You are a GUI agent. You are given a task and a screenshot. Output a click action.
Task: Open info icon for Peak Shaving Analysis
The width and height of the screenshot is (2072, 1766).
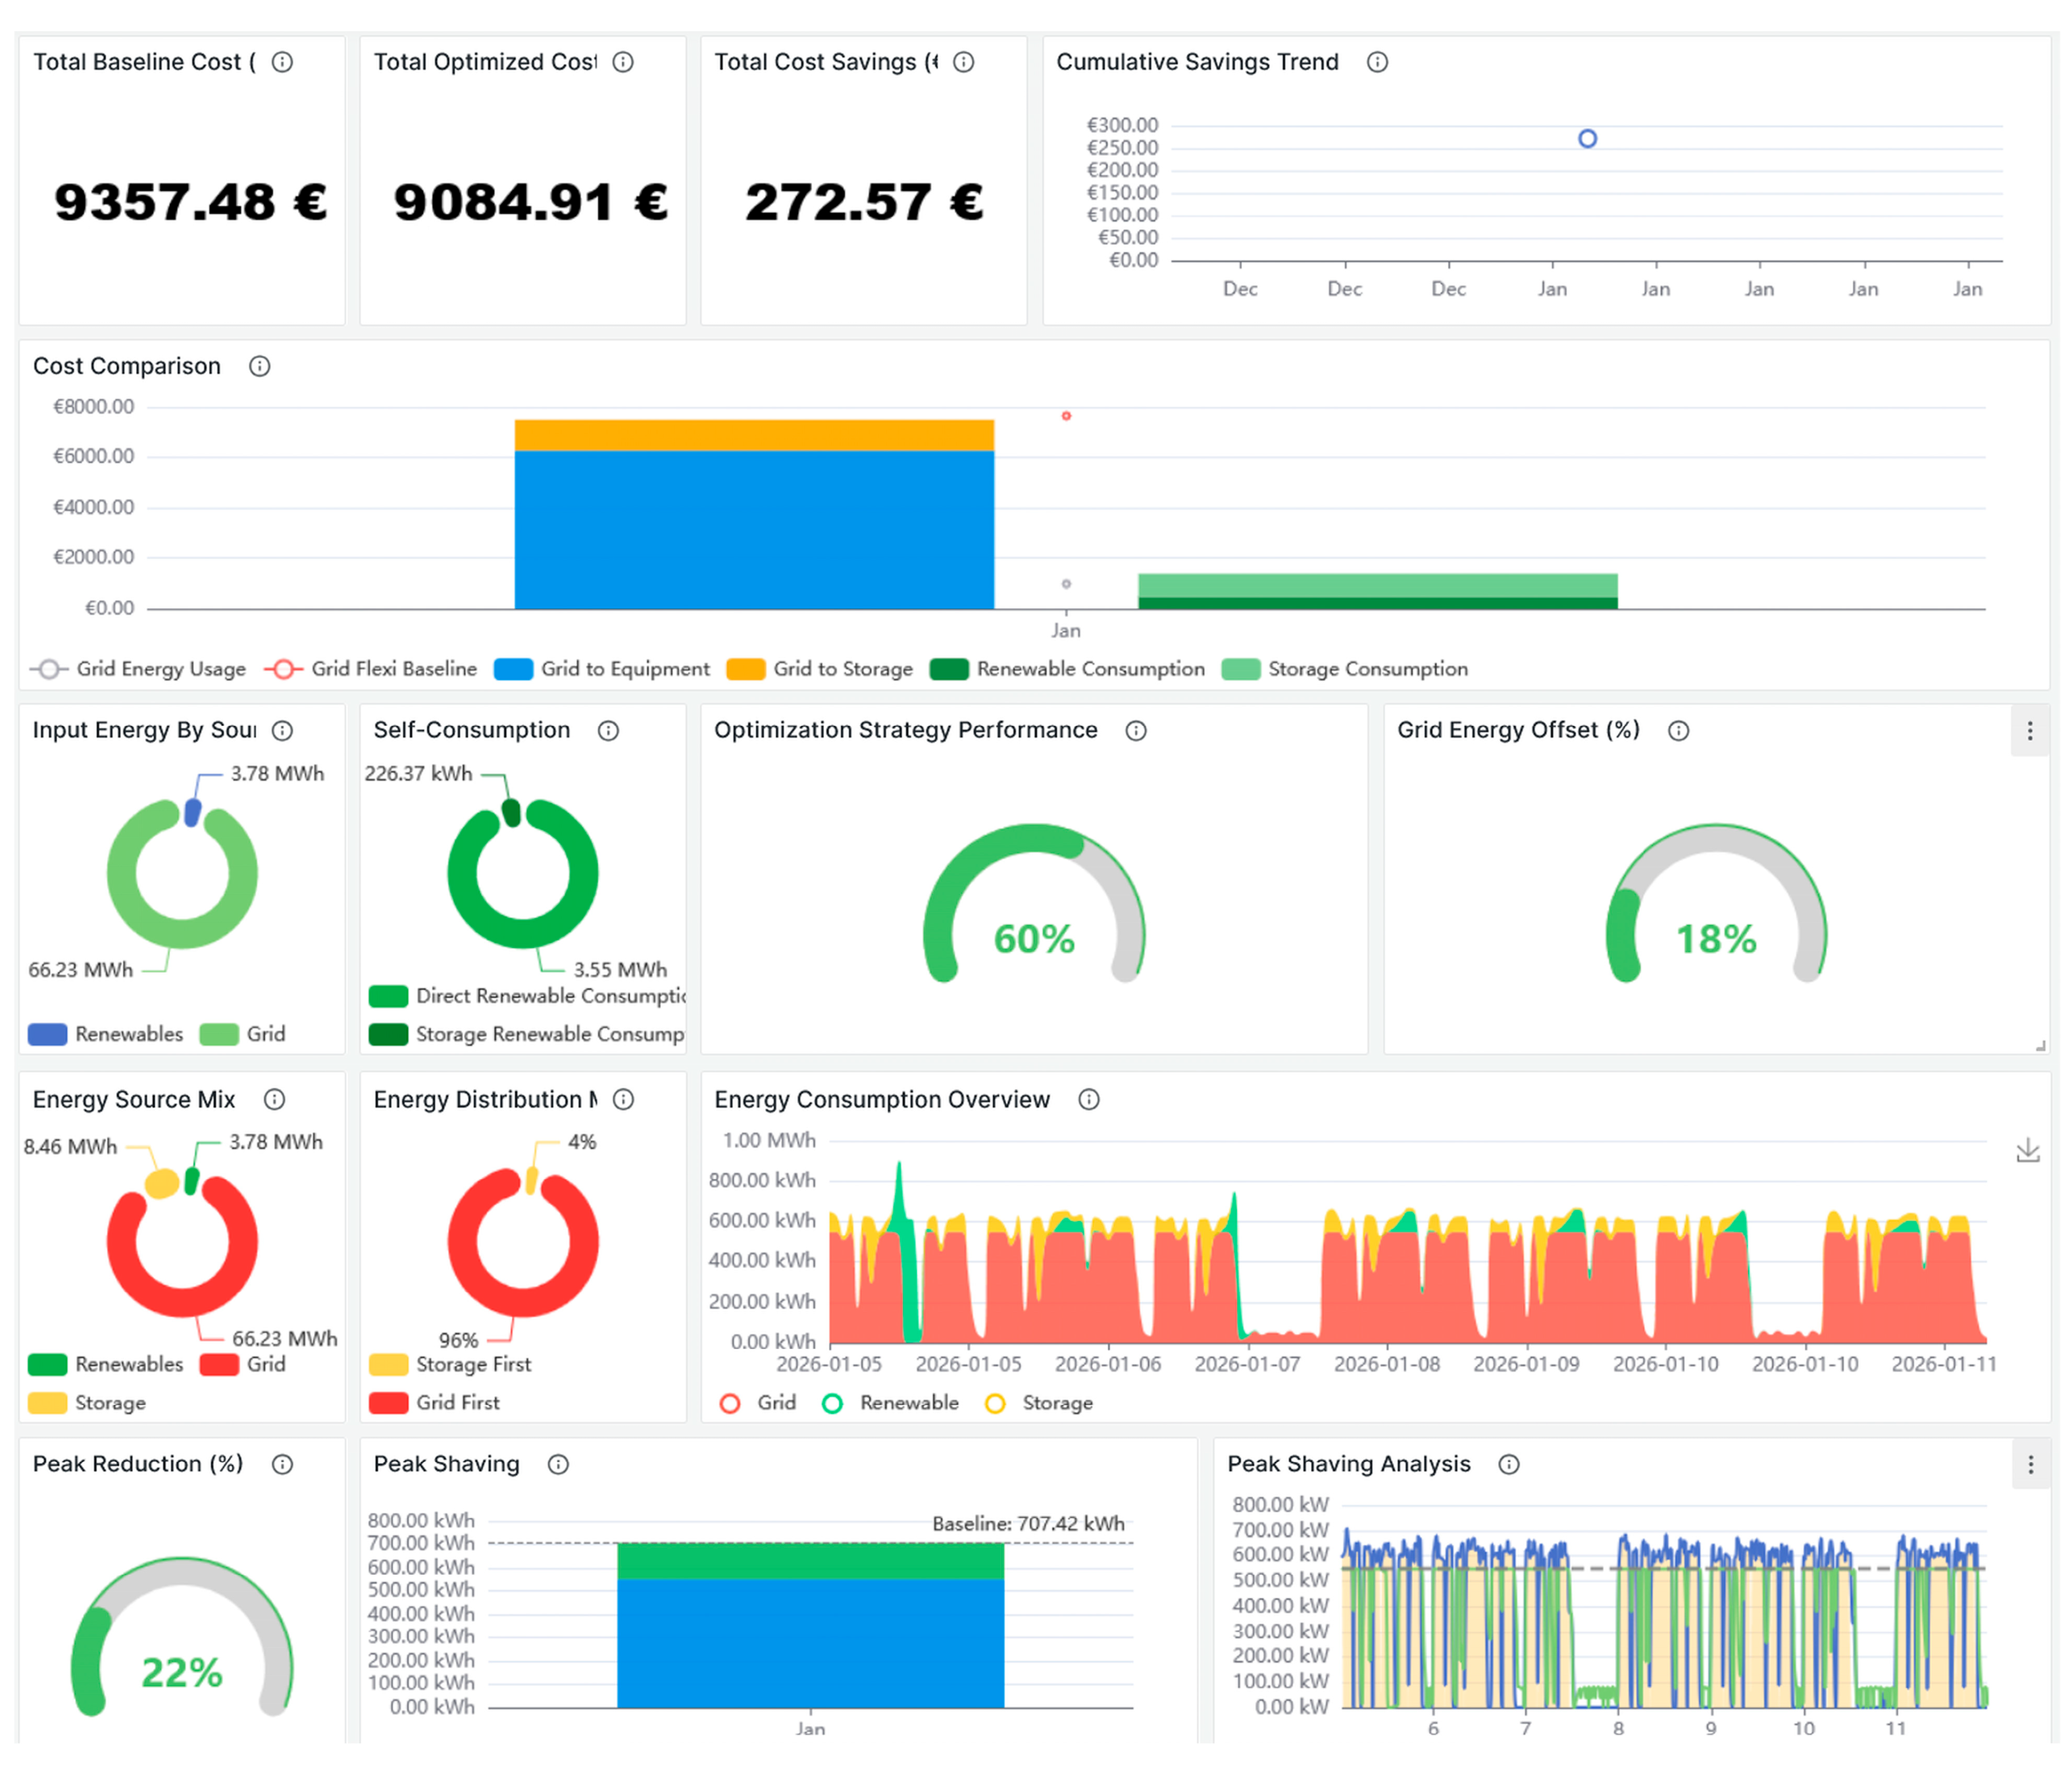1509,1464
